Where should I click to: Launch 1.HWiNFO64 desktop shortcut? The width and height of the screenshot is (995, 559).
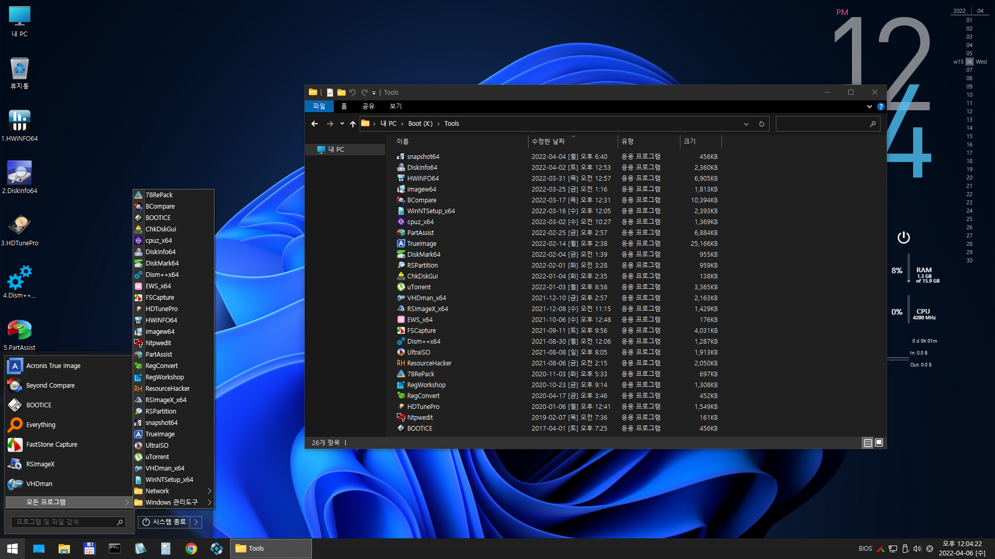tap(20, 125)
